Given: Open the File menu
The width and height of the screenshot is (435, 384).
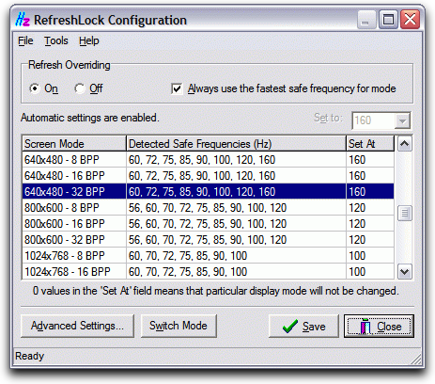Looking at the screenshot, I should click(x=25, y=40).
